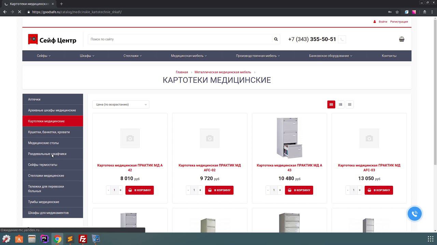Open the Медицинские столы category

(53, 143)
